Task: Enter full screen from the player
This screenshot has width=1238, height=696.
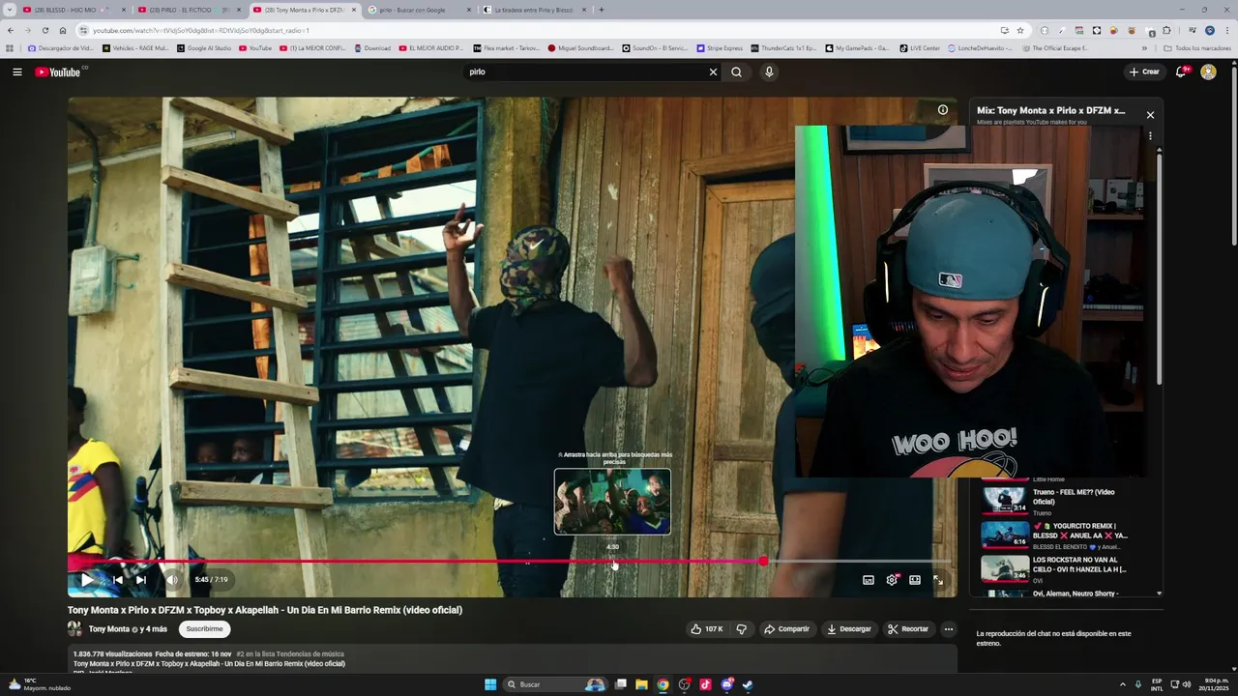Action: (x=938, y=580)
